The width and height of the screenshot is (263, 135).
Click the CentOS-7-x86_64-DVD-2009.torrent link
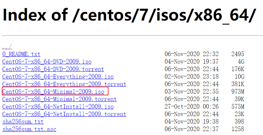[x=53, y=69]
